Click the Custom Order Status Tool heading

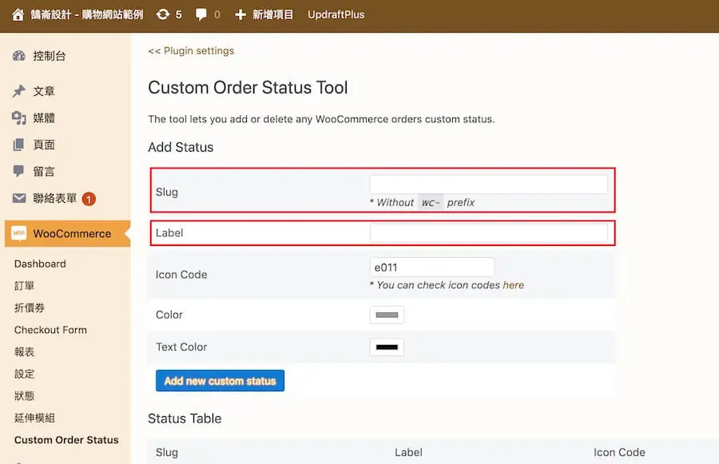(x=248, y=88)
